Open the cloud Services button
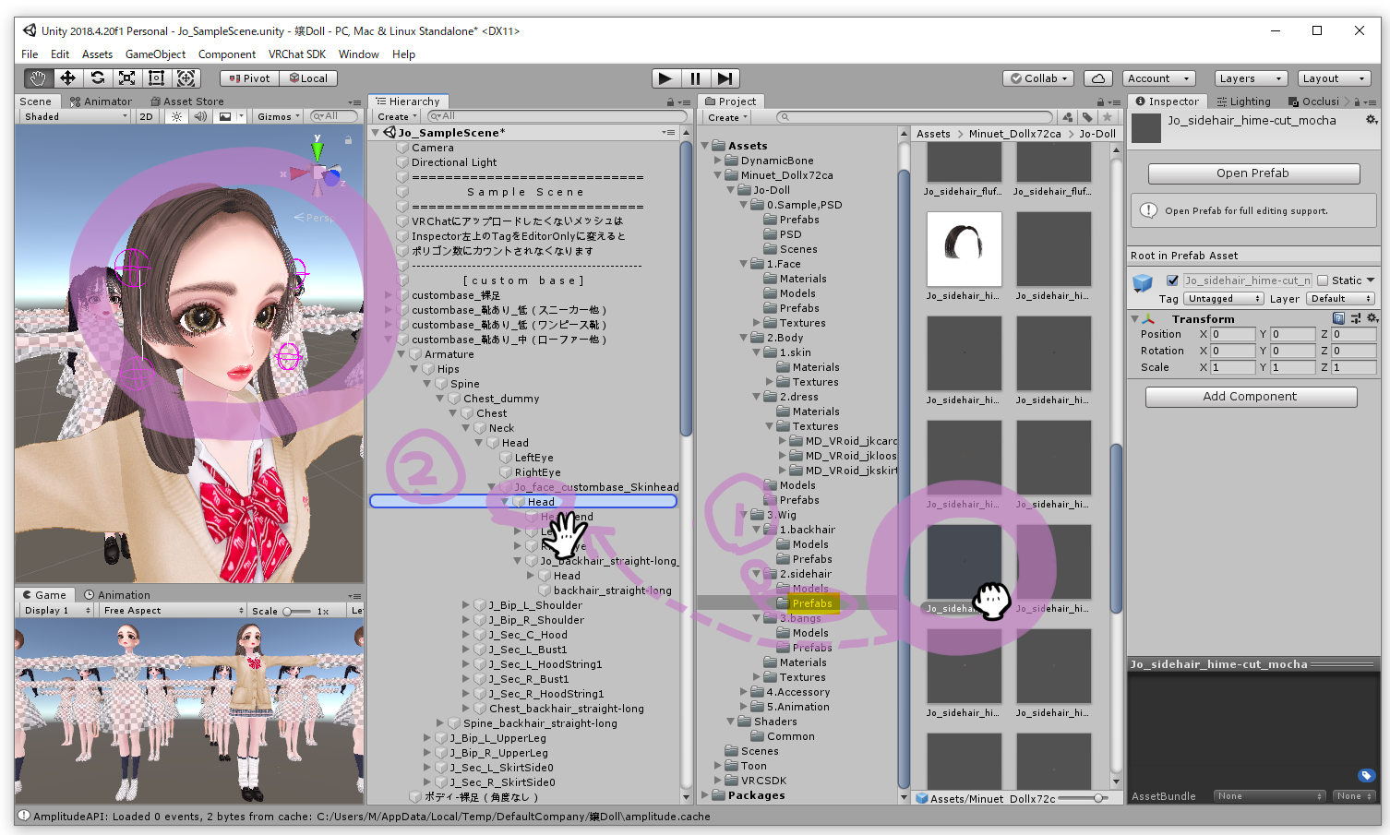The image size is (1390, 835). pyautogui.click(x=1097, y=78)
